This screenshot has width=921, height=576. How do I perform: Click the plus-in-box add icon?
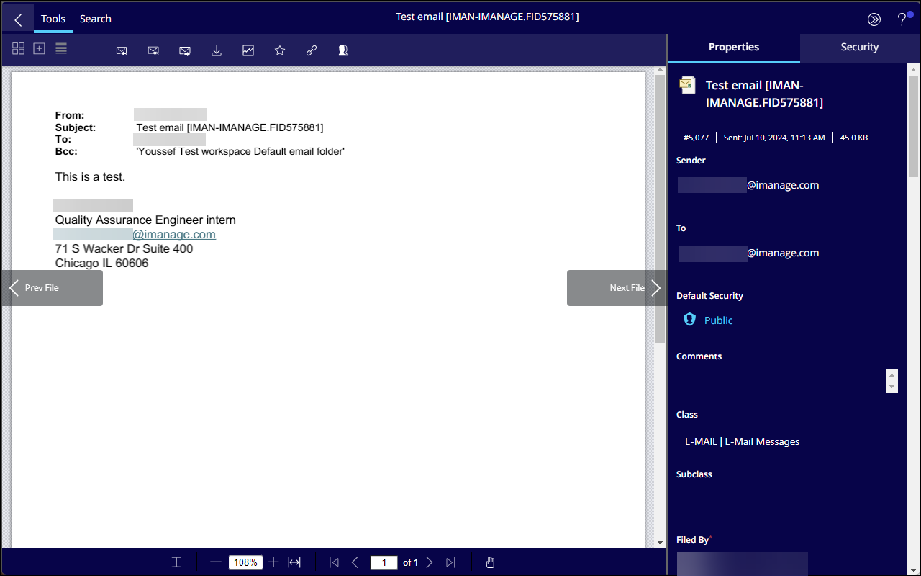40,48
